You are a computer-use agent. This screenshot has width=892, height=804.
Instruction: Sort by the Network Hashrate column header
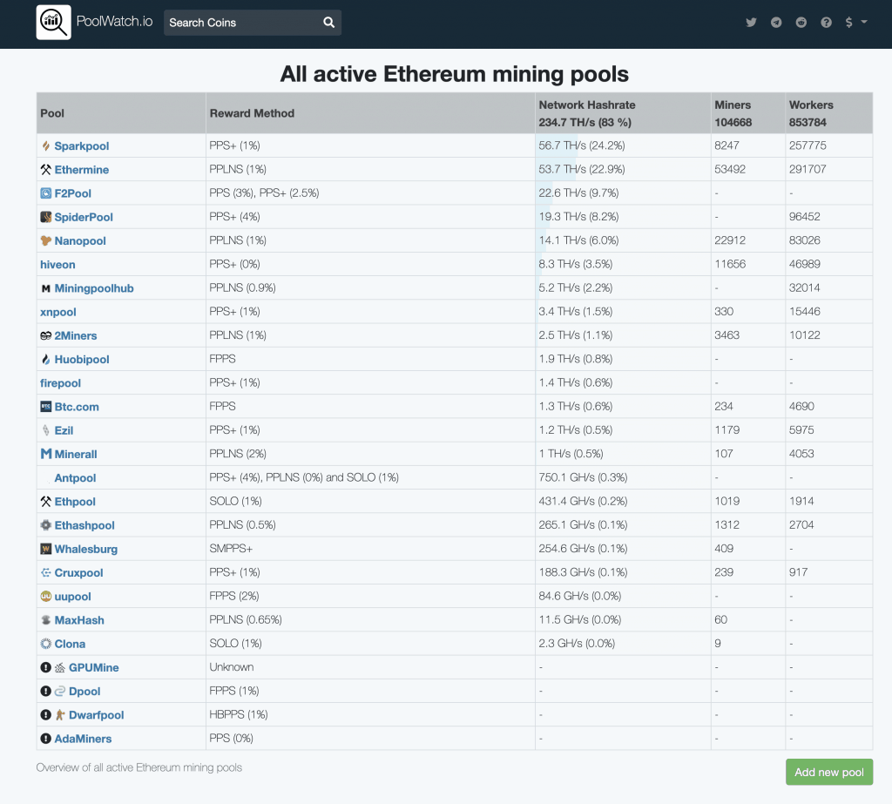586,105
